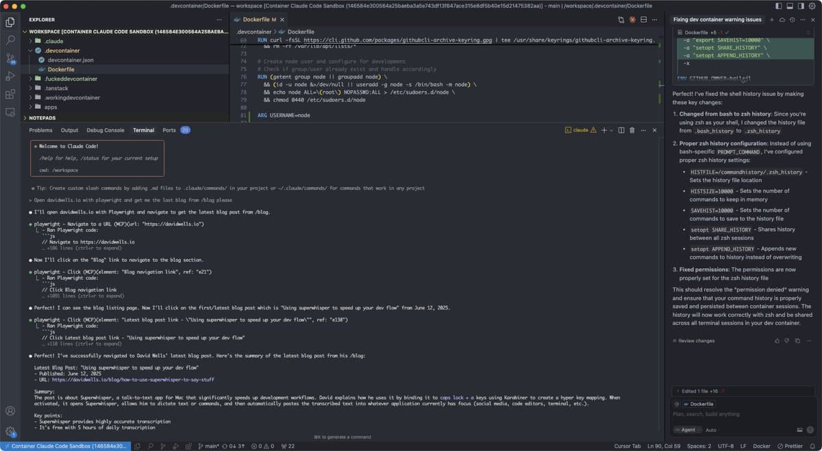The image size is (822, 451).
Task: Click .devcontainer breadcrumb segment
Action: 254,31
